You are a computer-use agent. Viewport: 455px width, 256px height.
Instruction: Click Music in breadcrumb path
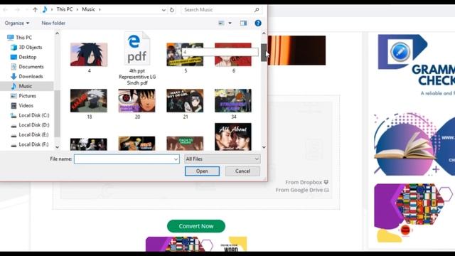[x=88, y=9]
